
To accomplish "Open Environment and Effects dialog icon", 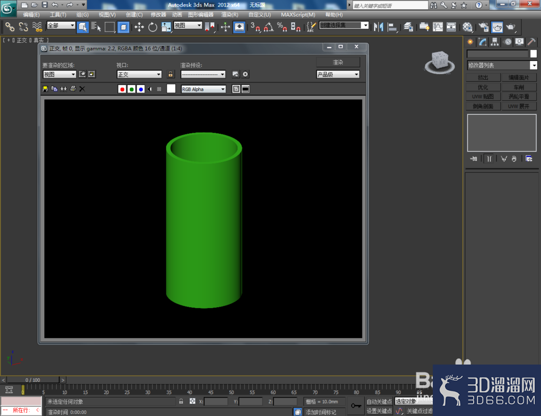I will click(x=245, y=74).
